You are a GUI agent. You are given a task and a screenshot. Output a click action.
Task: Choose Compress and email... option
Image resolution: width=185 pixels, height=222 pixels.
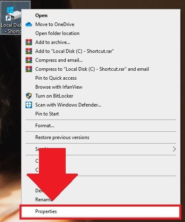(x=101, y=60)
